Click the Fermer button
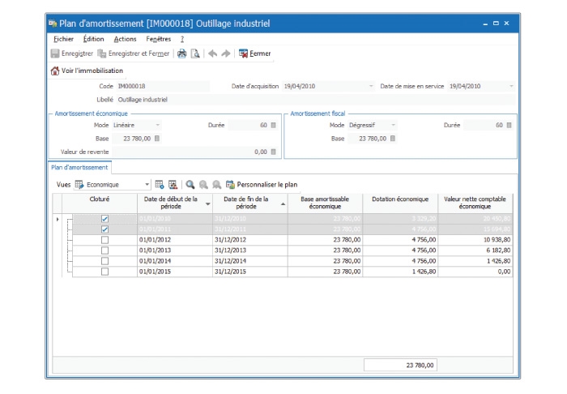This screenshot has height=394, width=567. click(254, 54)
